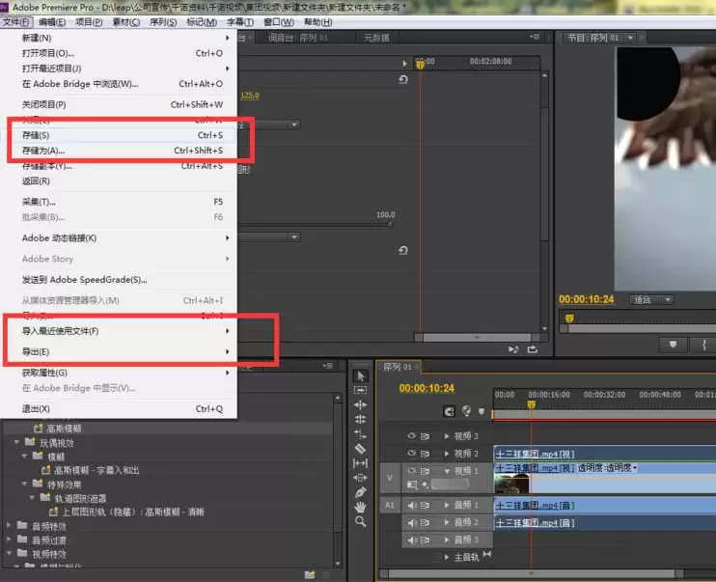Toggle visibility eye of 视频 2 track

coord(412,454)
